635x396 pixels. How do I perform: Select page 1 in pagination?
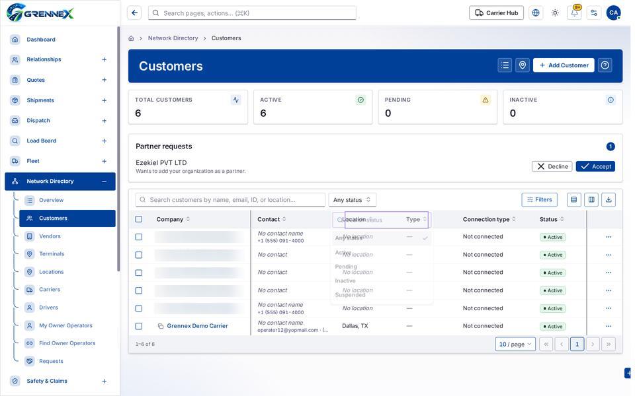pyautogui.click(x=577, y=345)
